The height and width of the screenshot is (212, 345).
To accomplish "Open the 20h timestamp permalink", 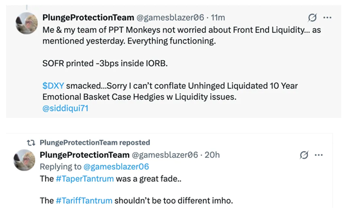I will [x=212, y=155].
